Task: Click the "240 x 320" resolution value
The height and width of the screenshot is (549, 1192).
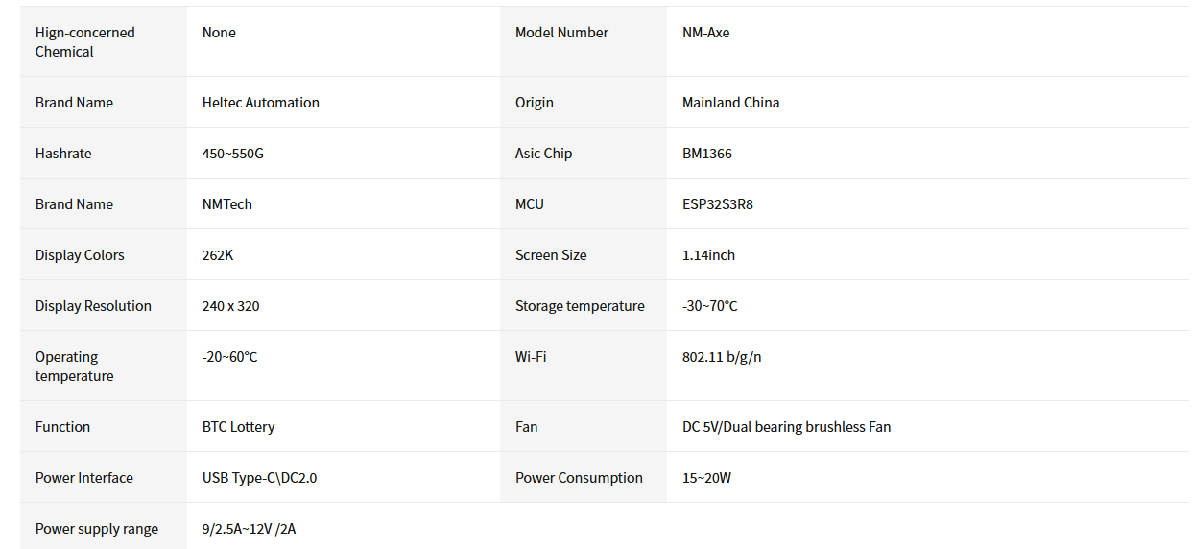Action: pyautogui.click(x=230, y=306)
